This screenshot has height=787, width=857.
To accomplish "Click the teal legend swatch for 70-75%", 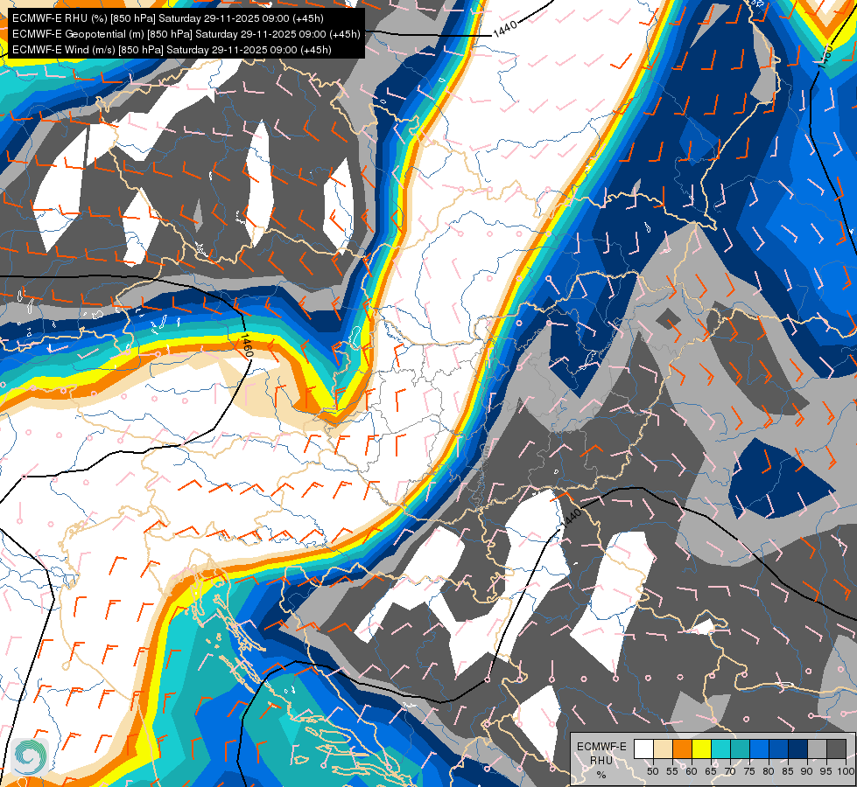I will 741,749.
